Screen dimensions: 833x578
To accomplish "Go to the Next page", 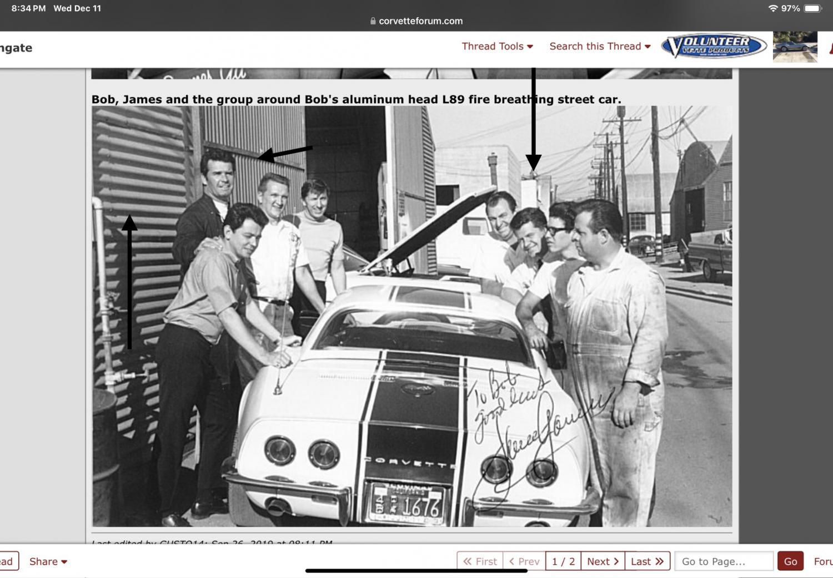I will click(603, 561).
